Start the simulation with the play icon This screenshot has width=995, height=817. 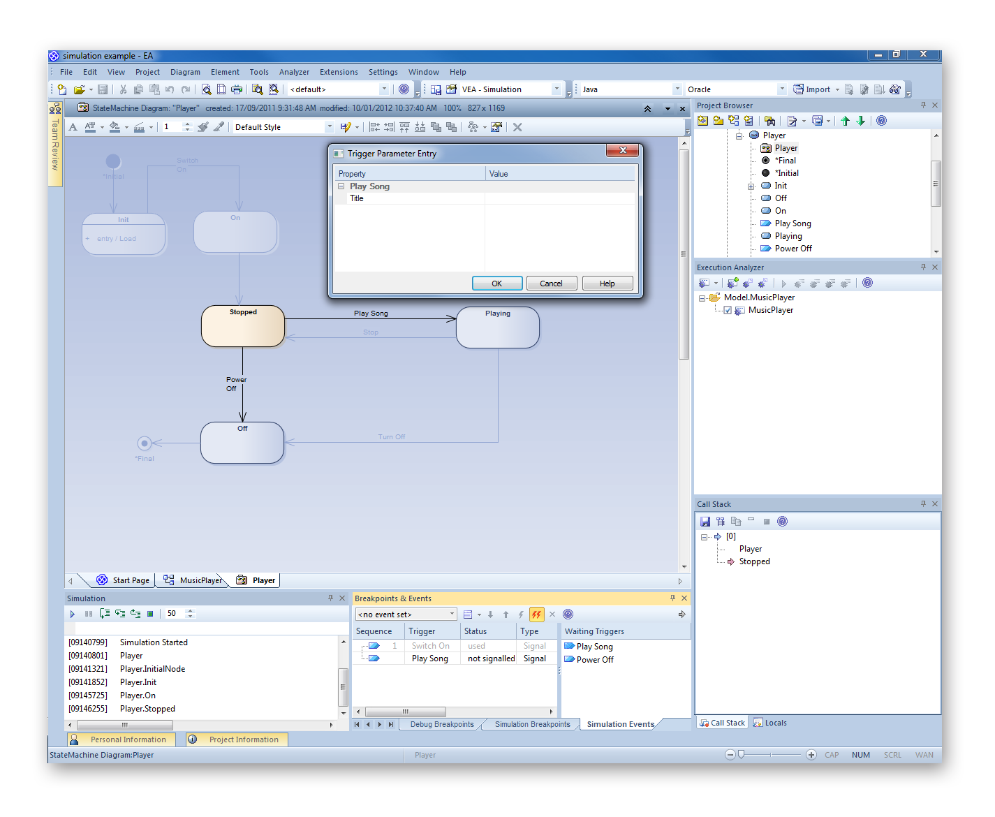pos(72,614)
